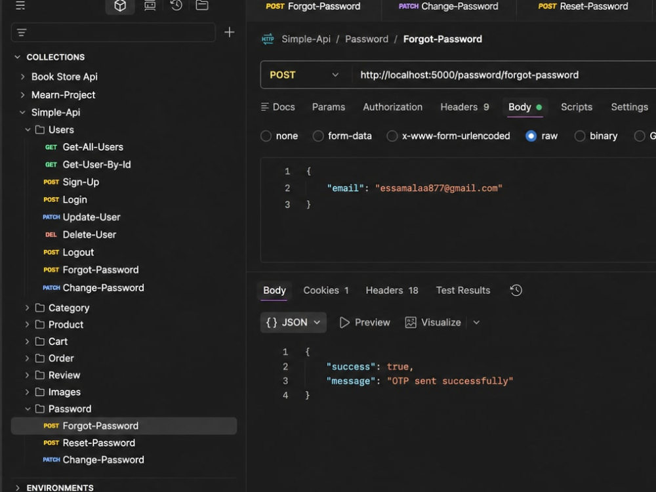
Task: Expand the Book Store Api collection
Action: pyautogui.click(x=22, y=77)
